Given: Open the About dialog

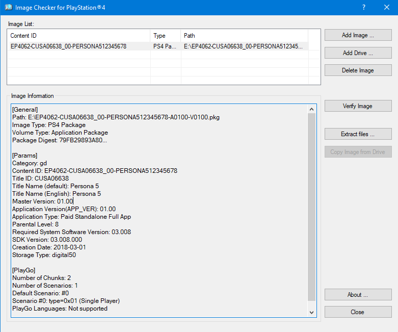Looking at the screenshot, I should pyautogui.click(x=358, y=295).
